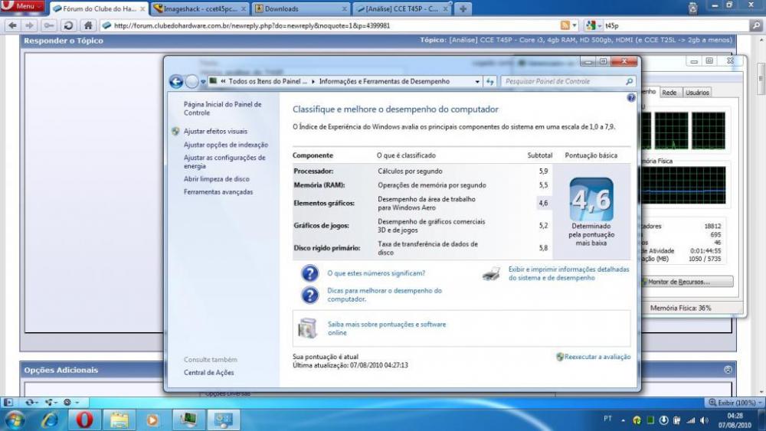Viewport: 766px width, 431px height.
Task: Click the Monitor de Recursos button
Action: pos(686,282)
